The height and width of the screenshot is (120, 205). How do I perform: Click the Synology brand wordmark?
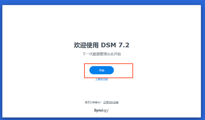pos(101,110)
